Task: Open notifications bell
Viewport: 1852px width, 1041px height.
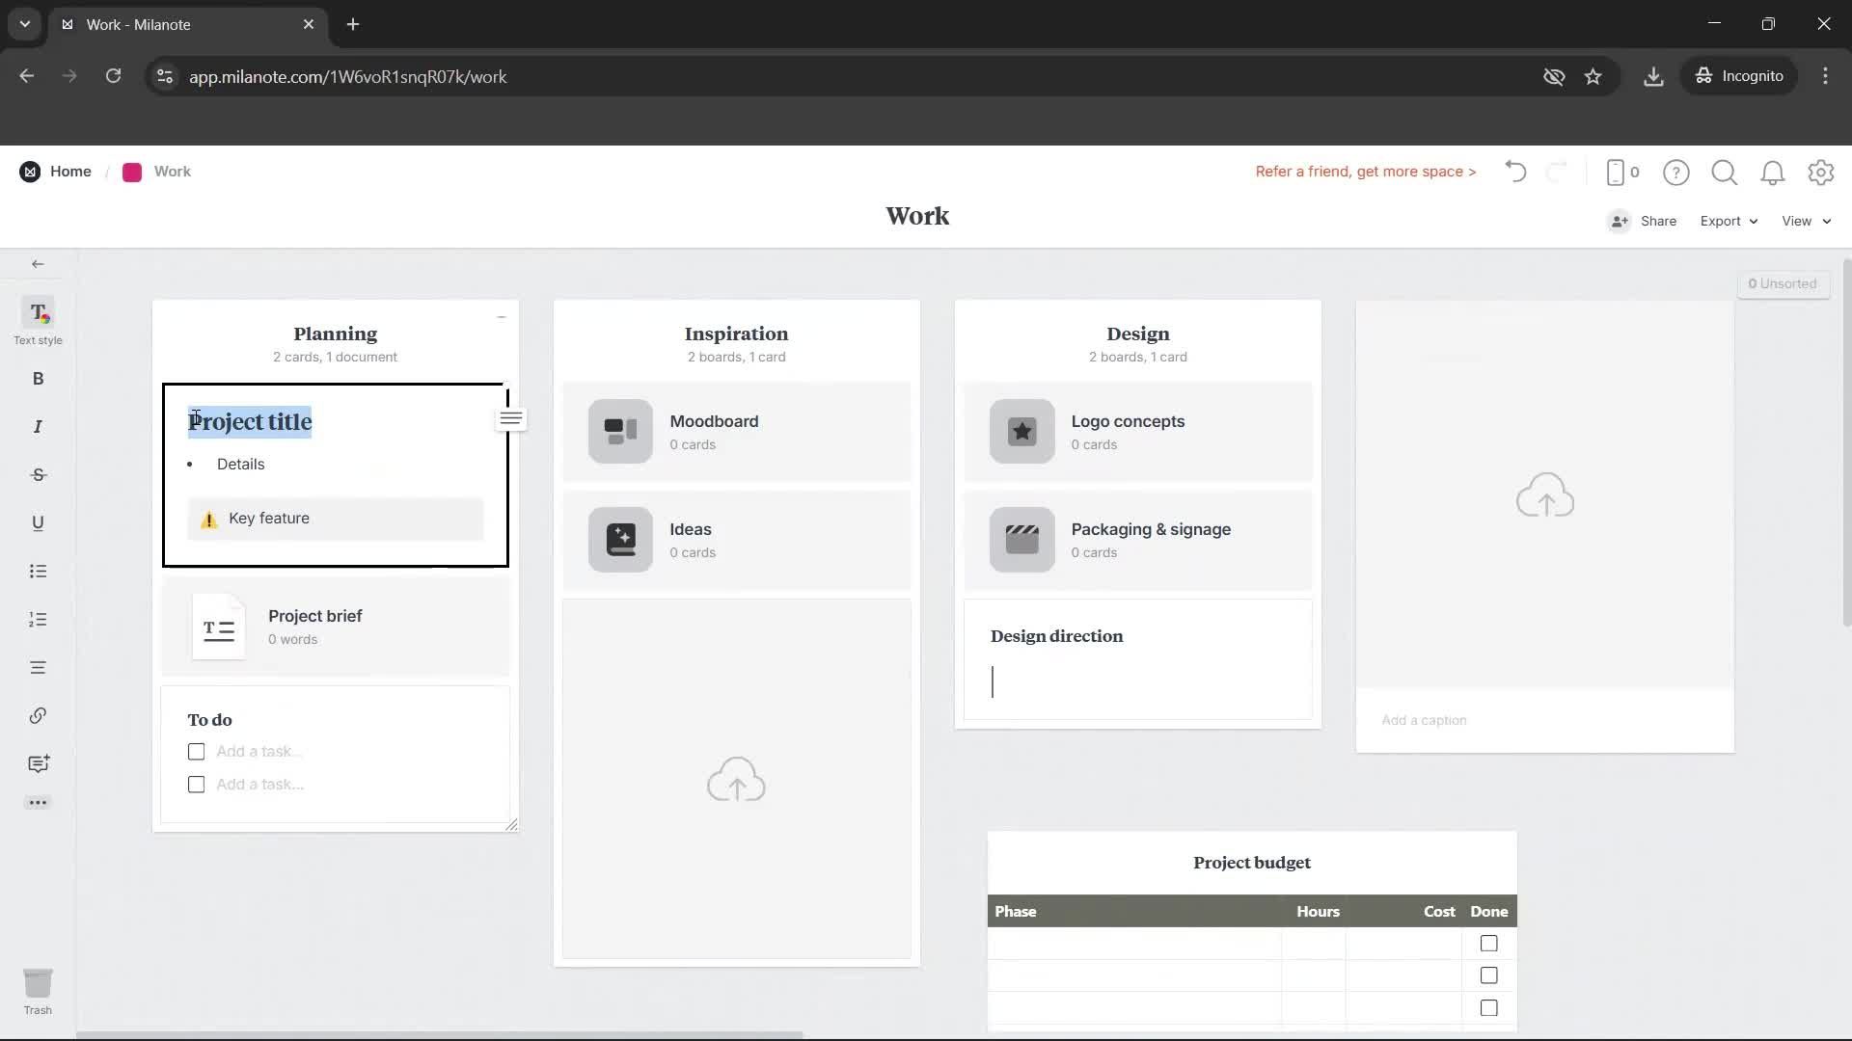Action: pos(1772,172)
